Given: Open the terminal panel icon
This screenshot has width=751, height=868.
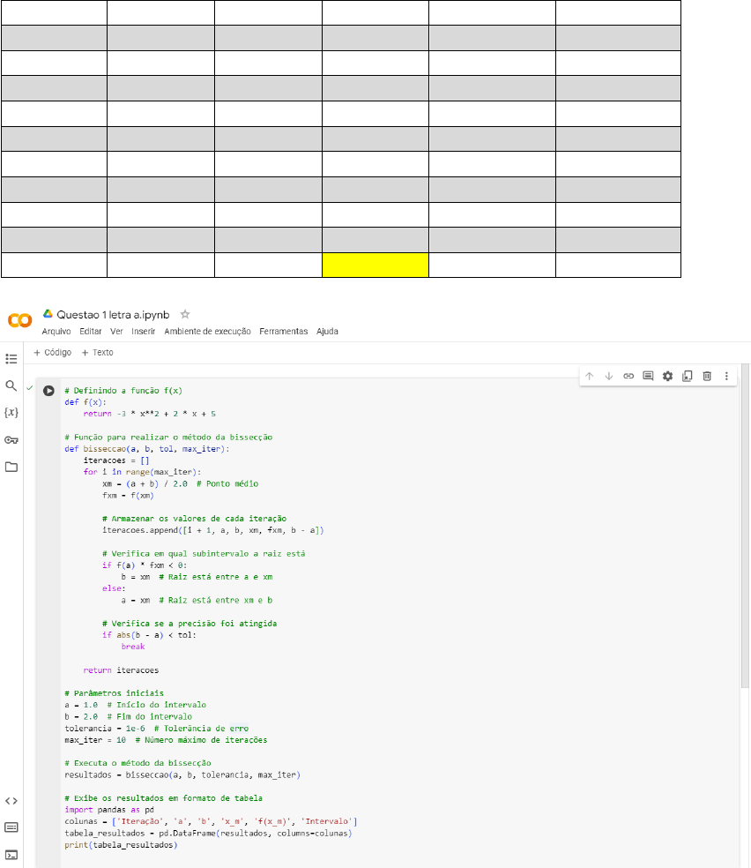Looking at the screenshot, I should [x=11, y=854].
